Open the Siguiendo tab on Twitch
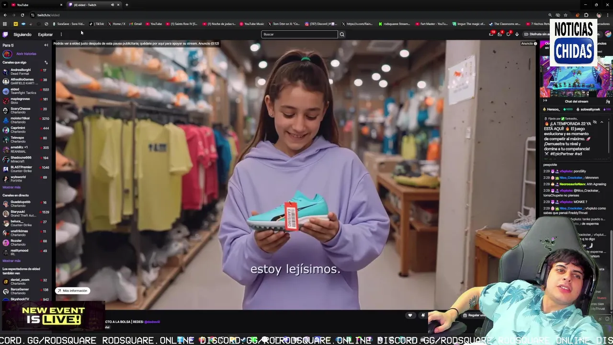Image resolution: width=613 pixels, height=345 pixels. point(23,34)
